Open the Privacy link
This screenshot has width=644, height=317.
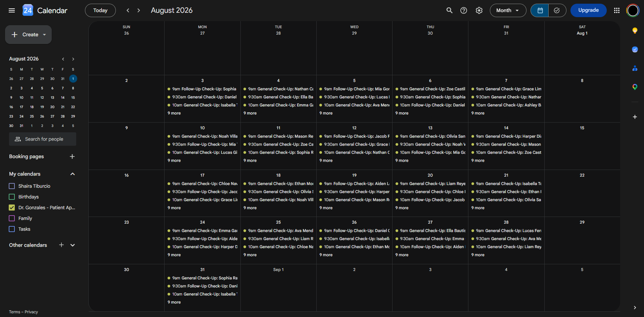pos(31,312)
